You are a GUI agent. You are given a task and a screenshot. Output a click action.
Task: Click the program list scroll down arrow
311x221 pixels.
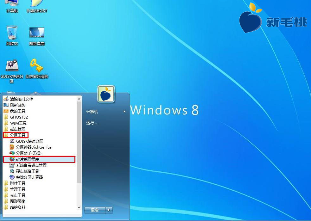79,208
